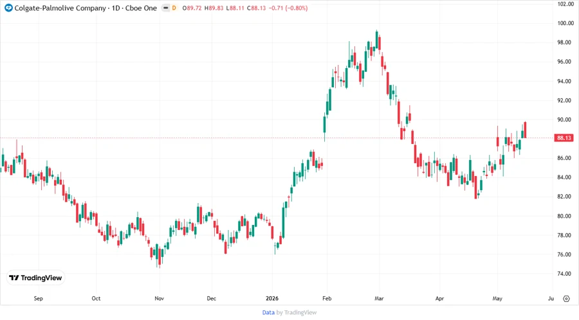Click the change value −0.71 (−0.80%)
Screen dimensions: 579x320
point(288,8)
